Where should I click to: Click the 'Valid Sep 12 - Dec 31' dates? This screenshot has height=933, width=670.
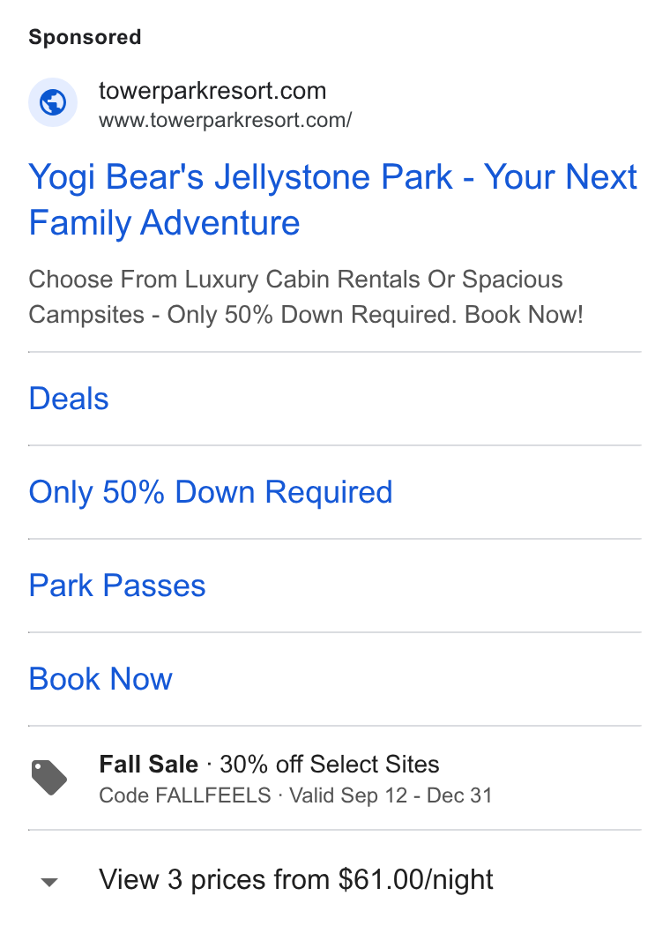pyautogui.click(x=391, y=795)
